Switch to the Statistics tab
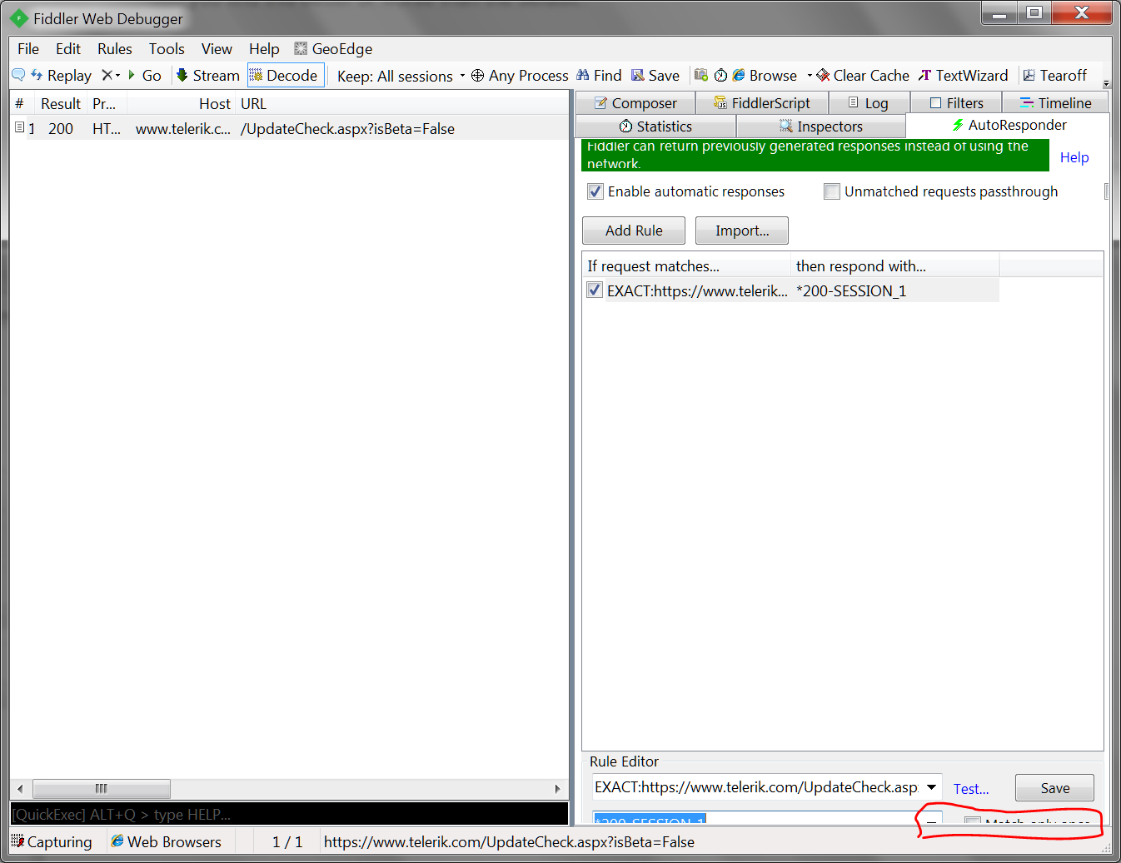The width and height of the screenshot is (1121, 863). point(656,126)
